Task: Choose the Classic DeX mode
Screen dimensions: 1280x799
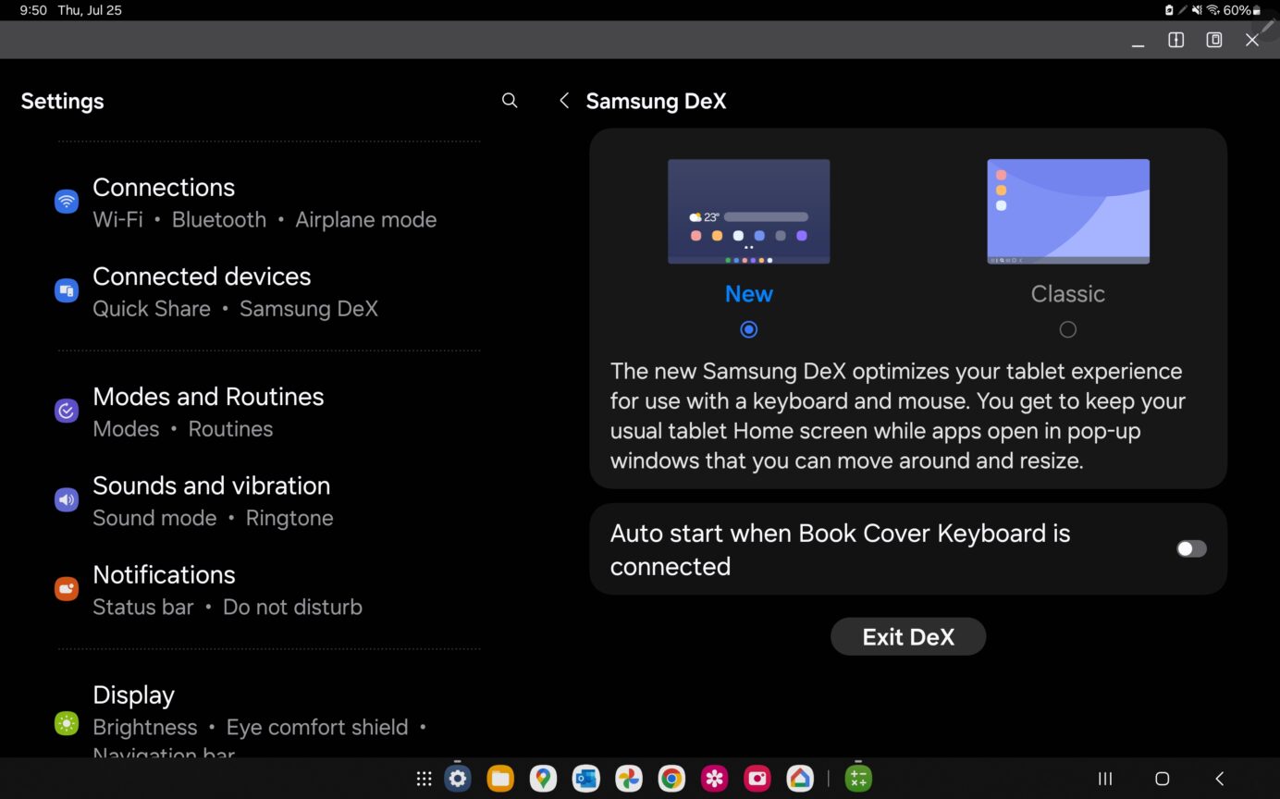Action: coord(1067,329)
